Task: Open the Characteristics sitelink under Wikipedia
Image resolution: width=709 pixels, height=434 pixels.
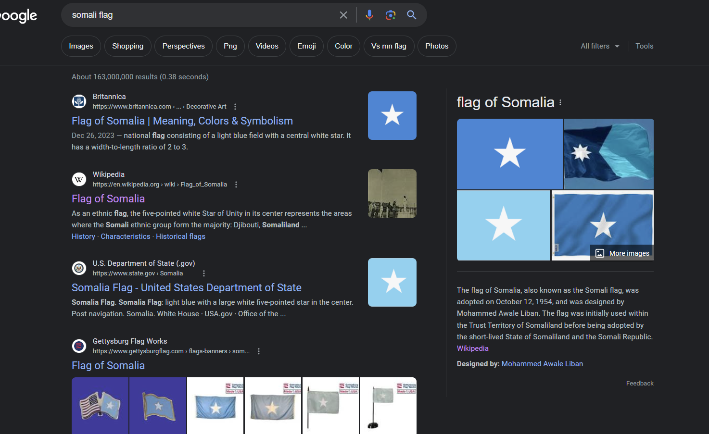Action: (x=126, y=236)
